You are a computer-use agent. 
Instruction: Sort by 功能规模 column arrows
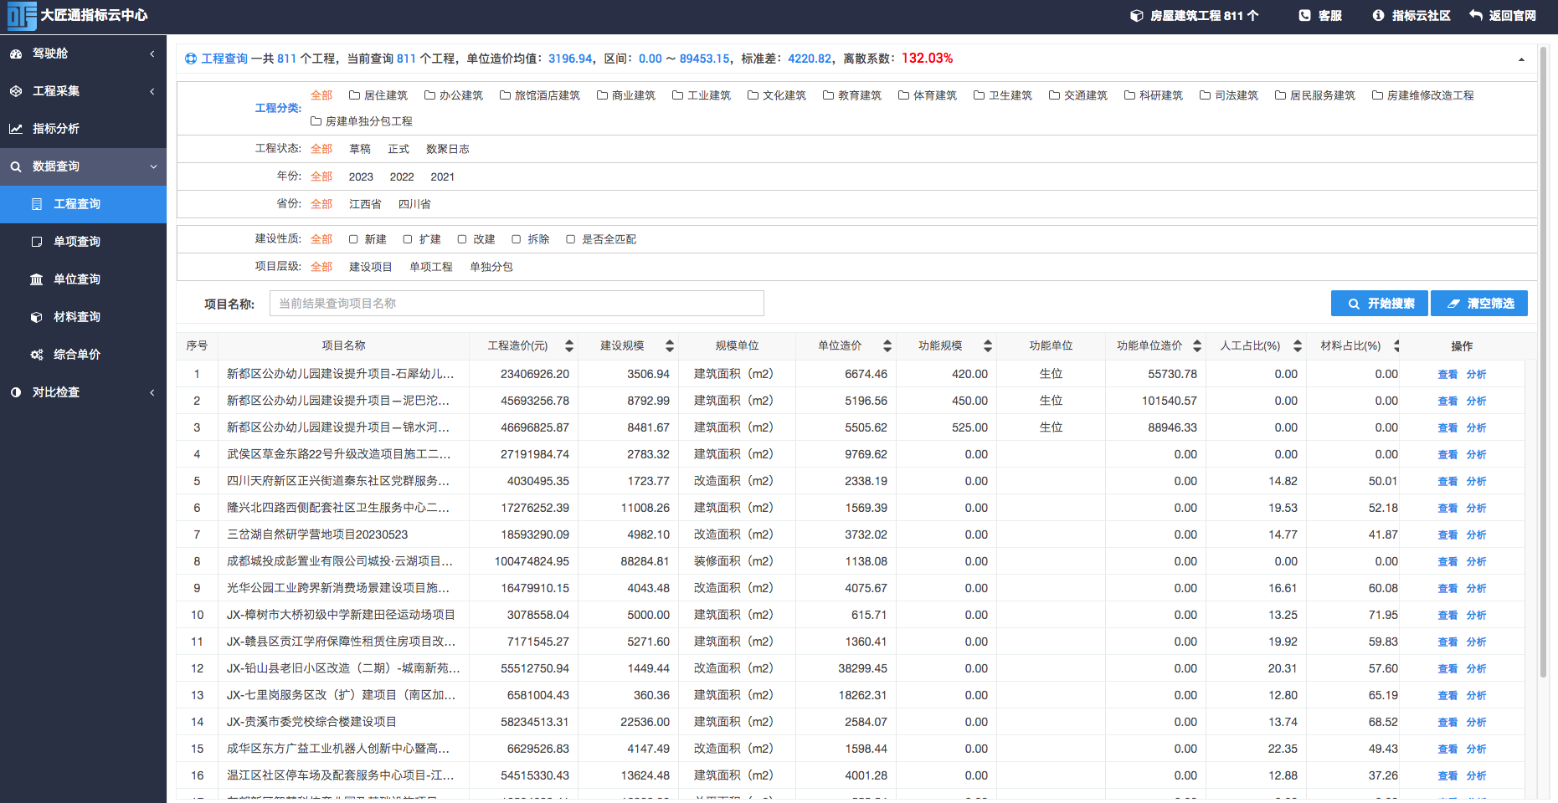pos(988,346)
